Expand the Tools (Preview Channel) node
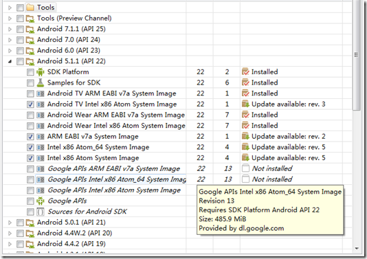Viewport: 367px width, 259px height. (10, 19)
